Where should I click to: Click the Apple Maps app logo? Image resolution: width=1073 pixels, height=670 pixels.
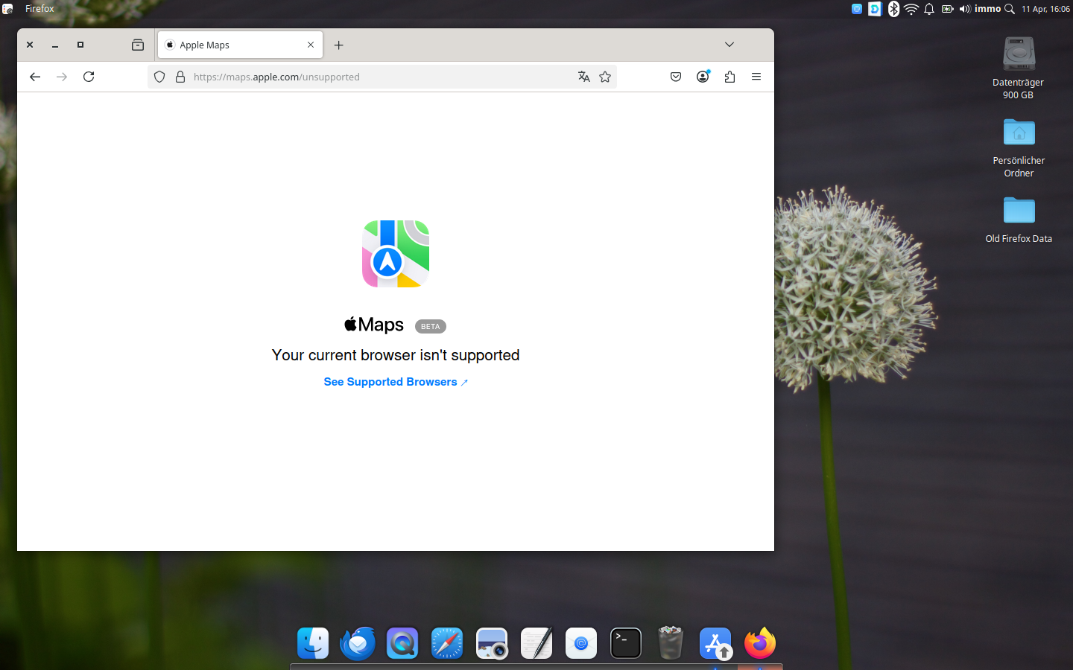[396, 254]
